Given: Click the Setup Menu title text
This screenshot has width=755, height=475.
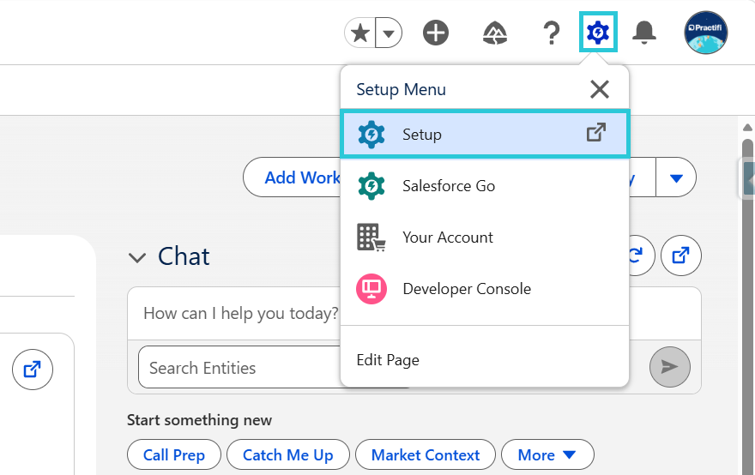Looking at the screenshot, I should click(x=402, y=89).
